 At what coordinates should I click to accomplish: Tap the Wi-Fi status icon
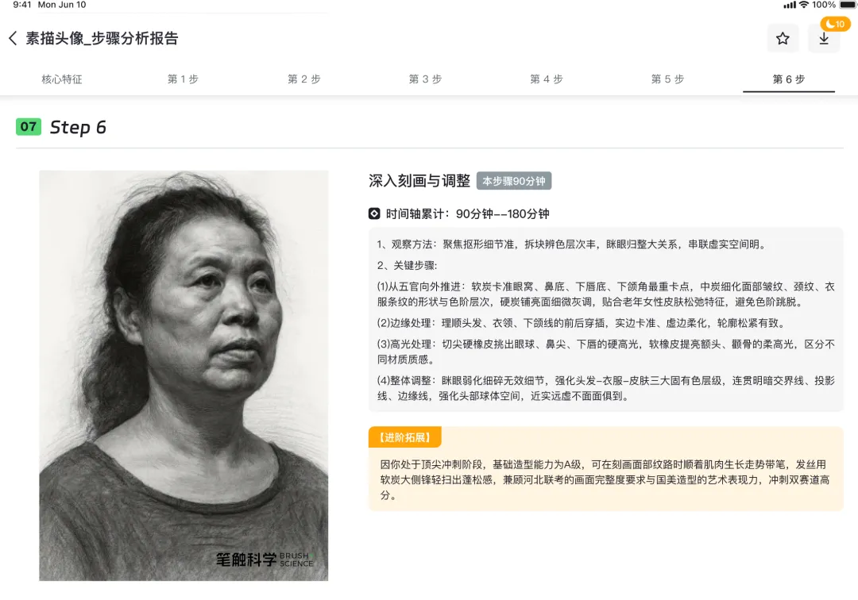point(804,5)
